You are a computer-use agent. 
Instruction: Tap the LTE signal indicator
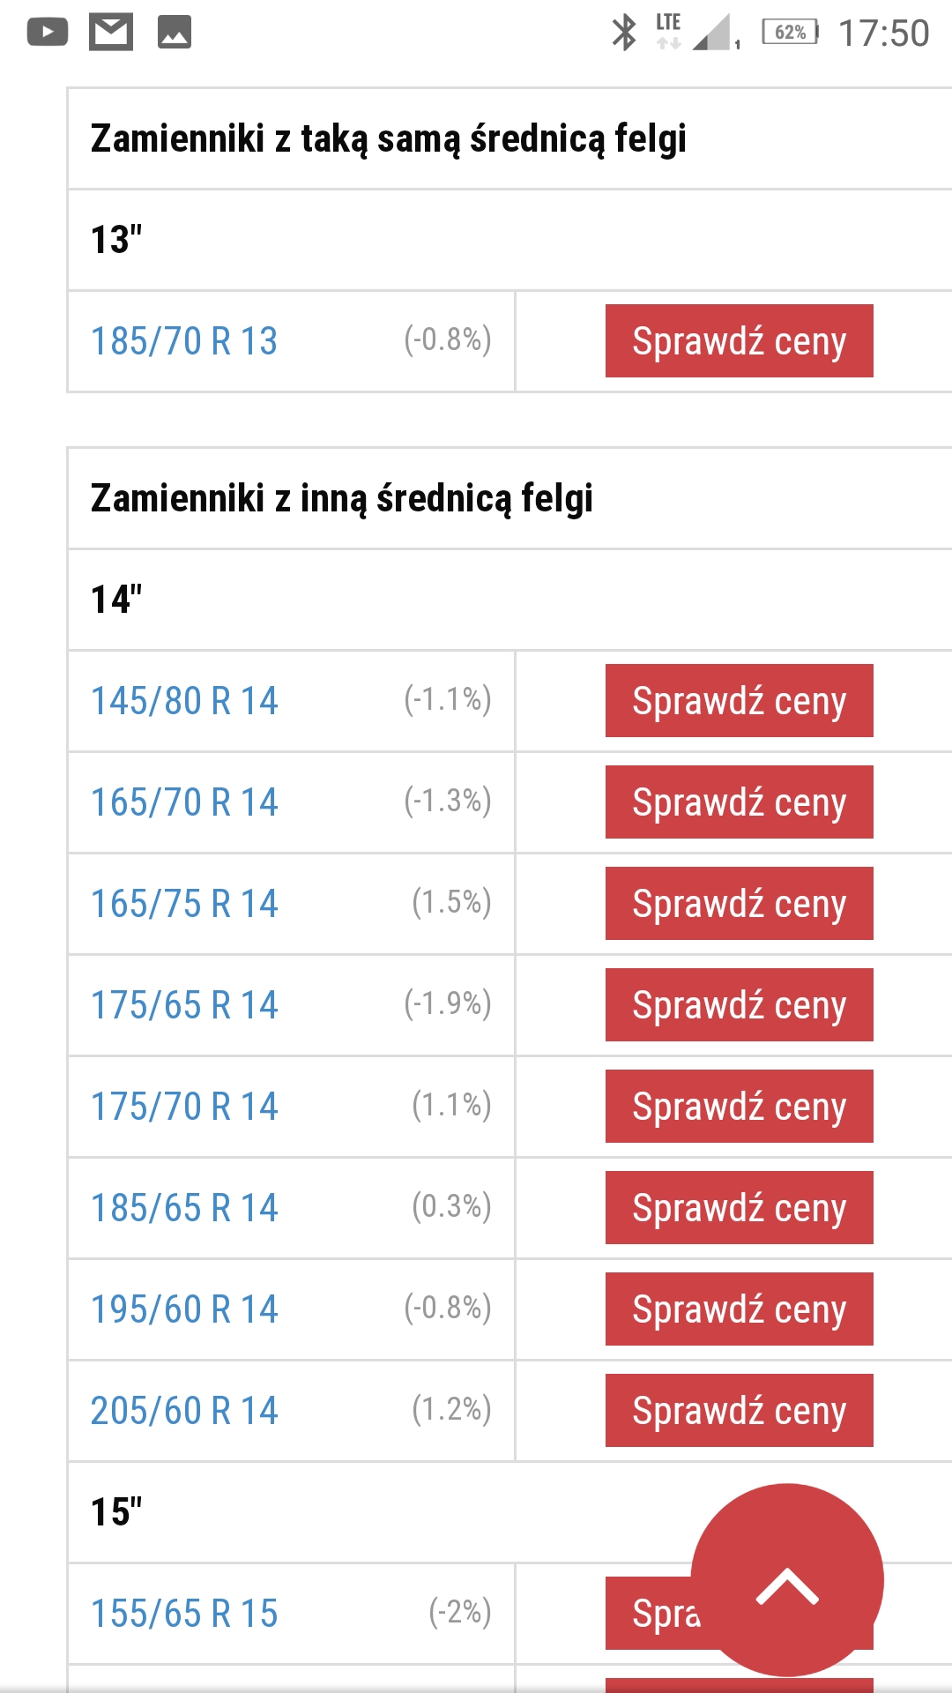point(668,31)
